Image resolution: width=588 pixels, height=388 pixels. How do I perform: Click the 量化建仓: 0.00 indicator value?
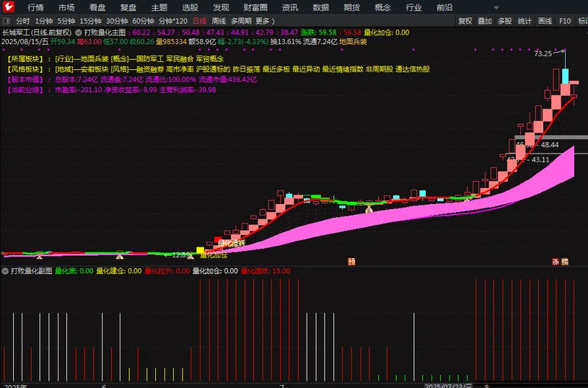click(x=119, y=271)
